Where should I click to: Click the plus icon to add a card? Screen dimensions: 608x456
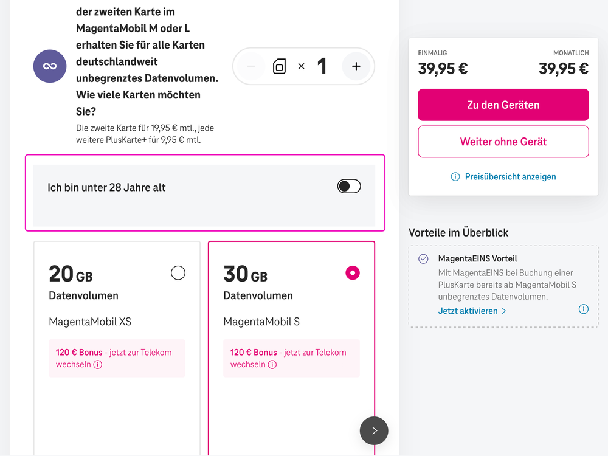356,66
